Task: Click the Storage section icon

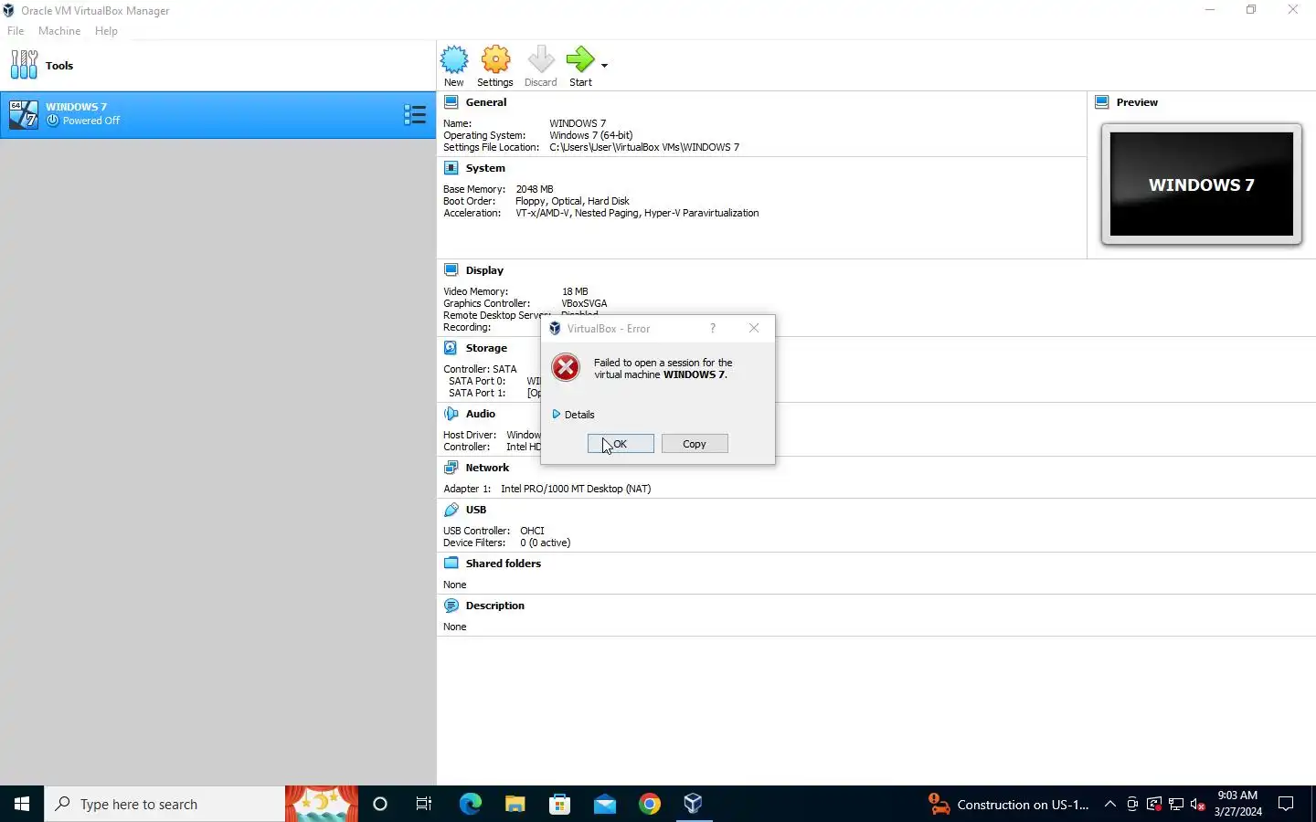Action: [x=451, y=348]
